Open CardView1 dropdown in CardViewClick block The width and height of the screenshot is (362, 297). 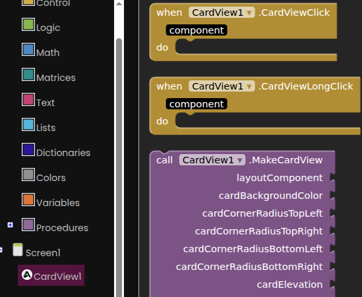(222, 13)
